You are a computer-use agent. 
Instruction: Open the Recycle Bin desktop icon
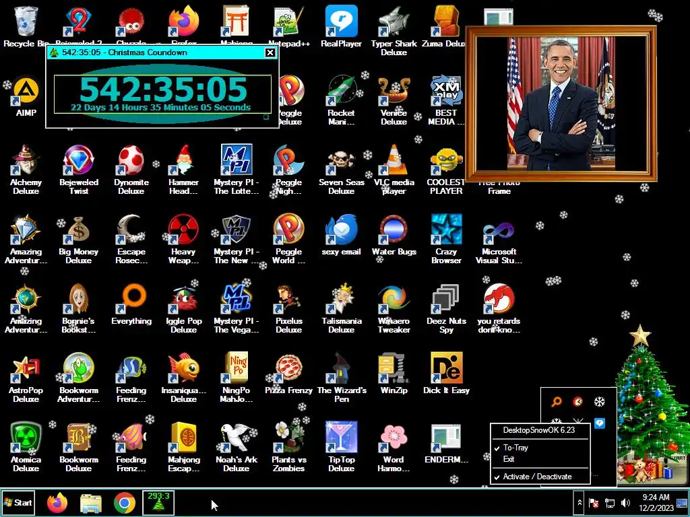click(x=26, y=26)
